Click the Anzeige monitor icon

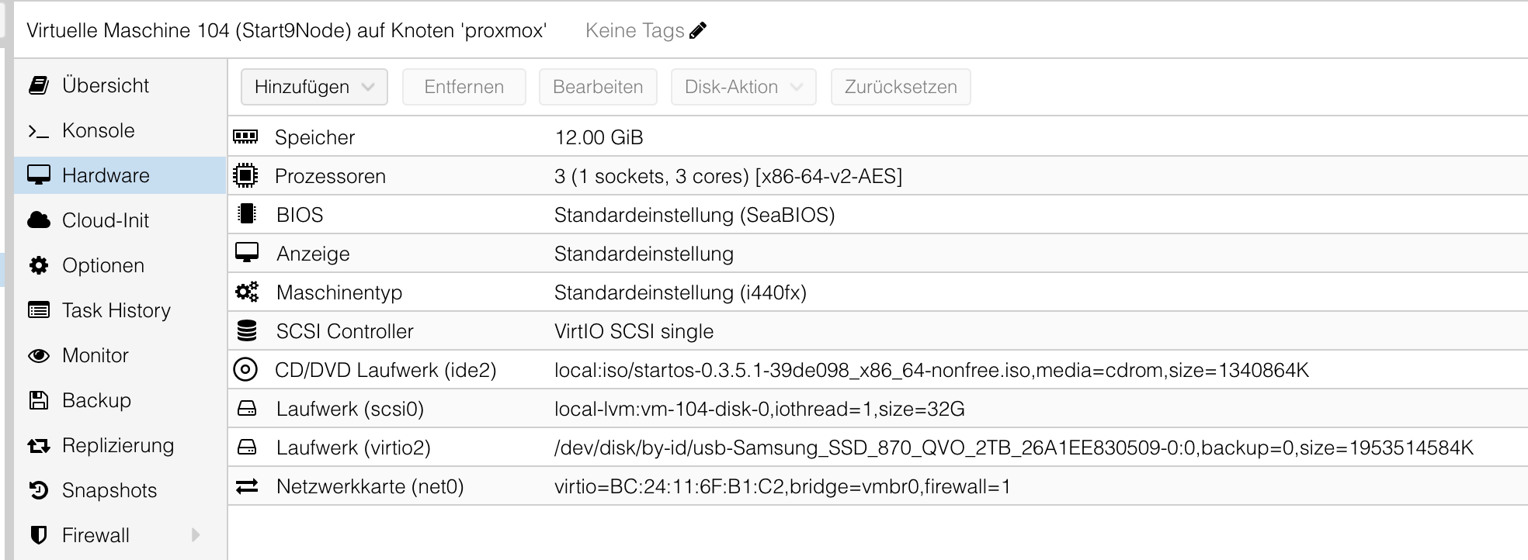246,254
